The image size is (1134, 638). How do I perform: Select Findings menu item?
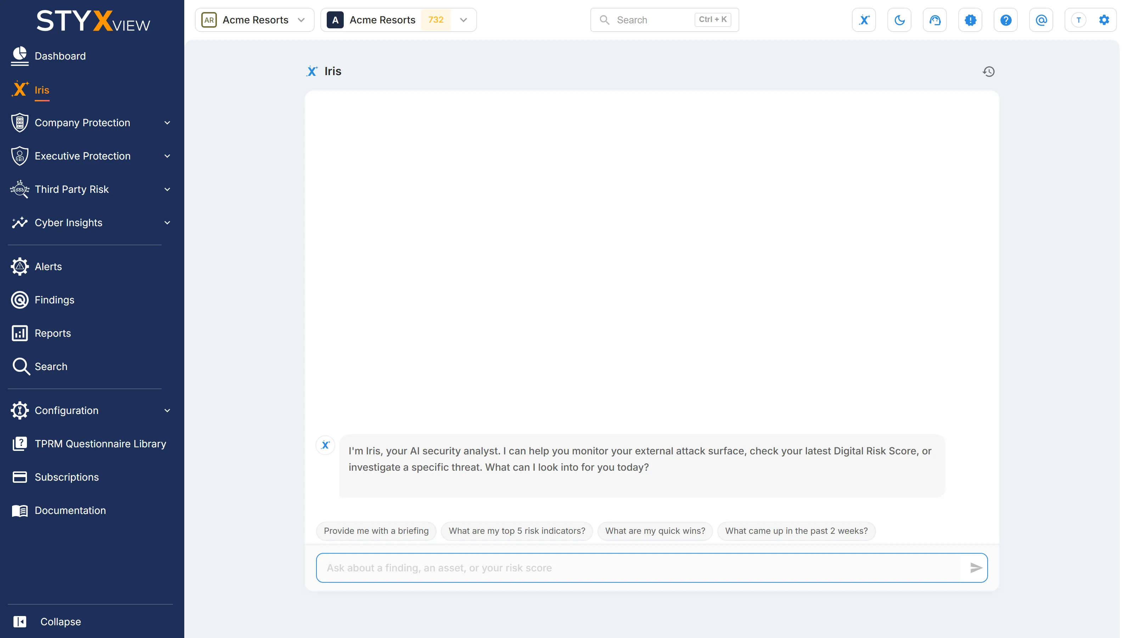click(55, 300)
